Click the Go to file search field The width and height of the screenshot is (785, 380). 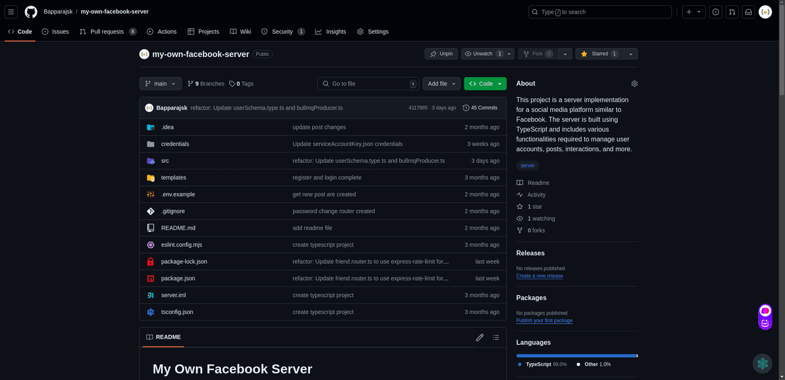tap(368, 83)
